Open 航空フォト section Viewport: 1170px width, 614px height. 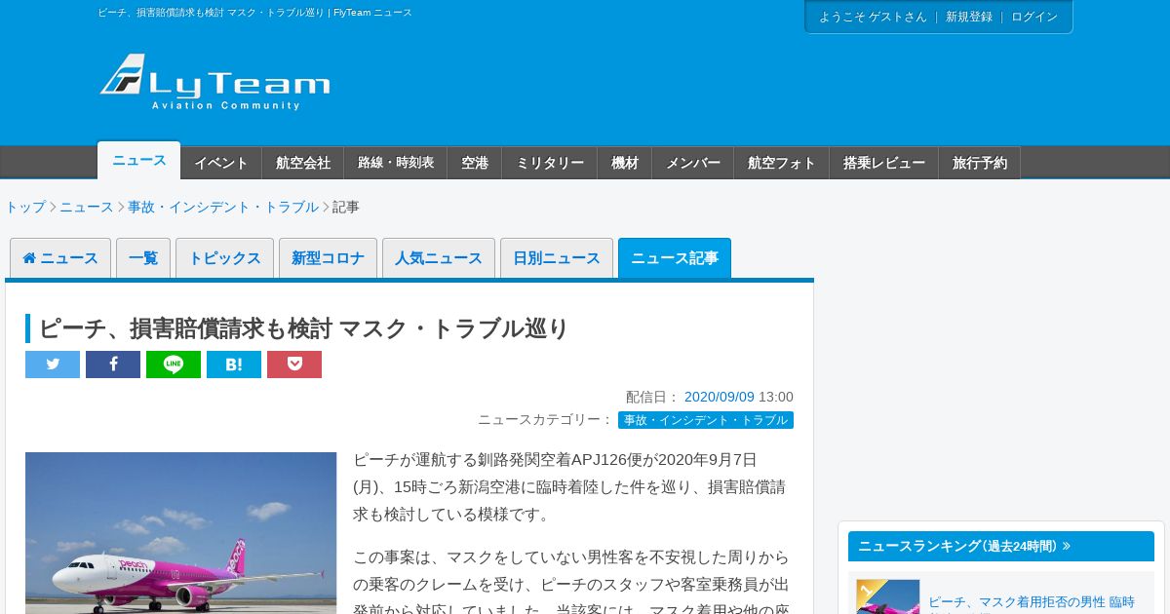pos(782,163)
